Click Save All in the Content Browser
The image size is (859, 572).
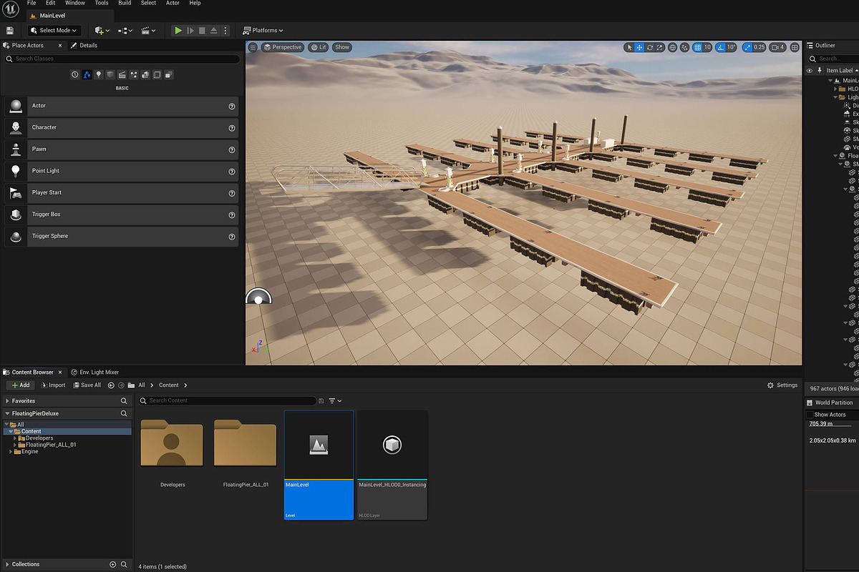coord(87,385)
